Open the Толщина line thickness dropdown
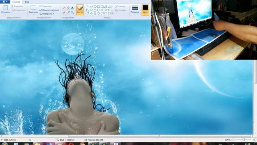This screenshot has width=257, height=145. point(135,10)
